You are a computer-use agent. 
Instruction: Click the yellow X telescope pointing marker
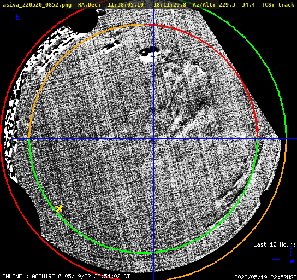(59, 209)
